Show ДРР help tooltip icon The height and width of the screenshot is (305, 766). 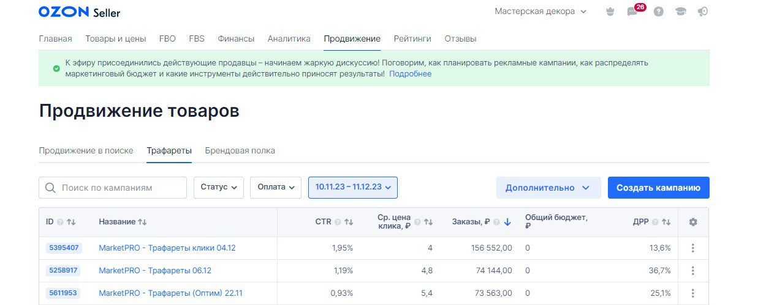coord(655,222)
